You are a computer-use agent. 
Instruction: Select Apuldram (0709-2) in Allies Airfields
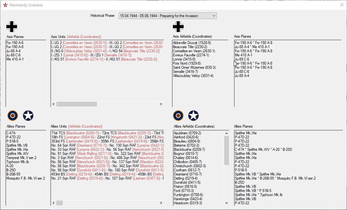click(199, 133)
